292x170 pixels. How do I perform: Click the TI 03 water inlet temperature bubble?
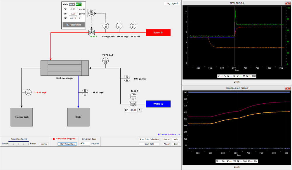pyautogui.click(x=106, y=61)
